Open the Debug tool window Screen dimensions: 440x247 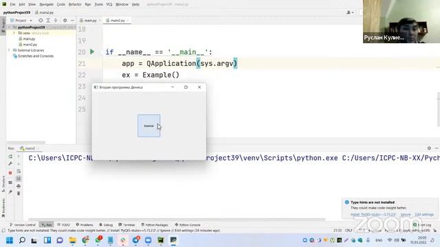pos(106,224)
